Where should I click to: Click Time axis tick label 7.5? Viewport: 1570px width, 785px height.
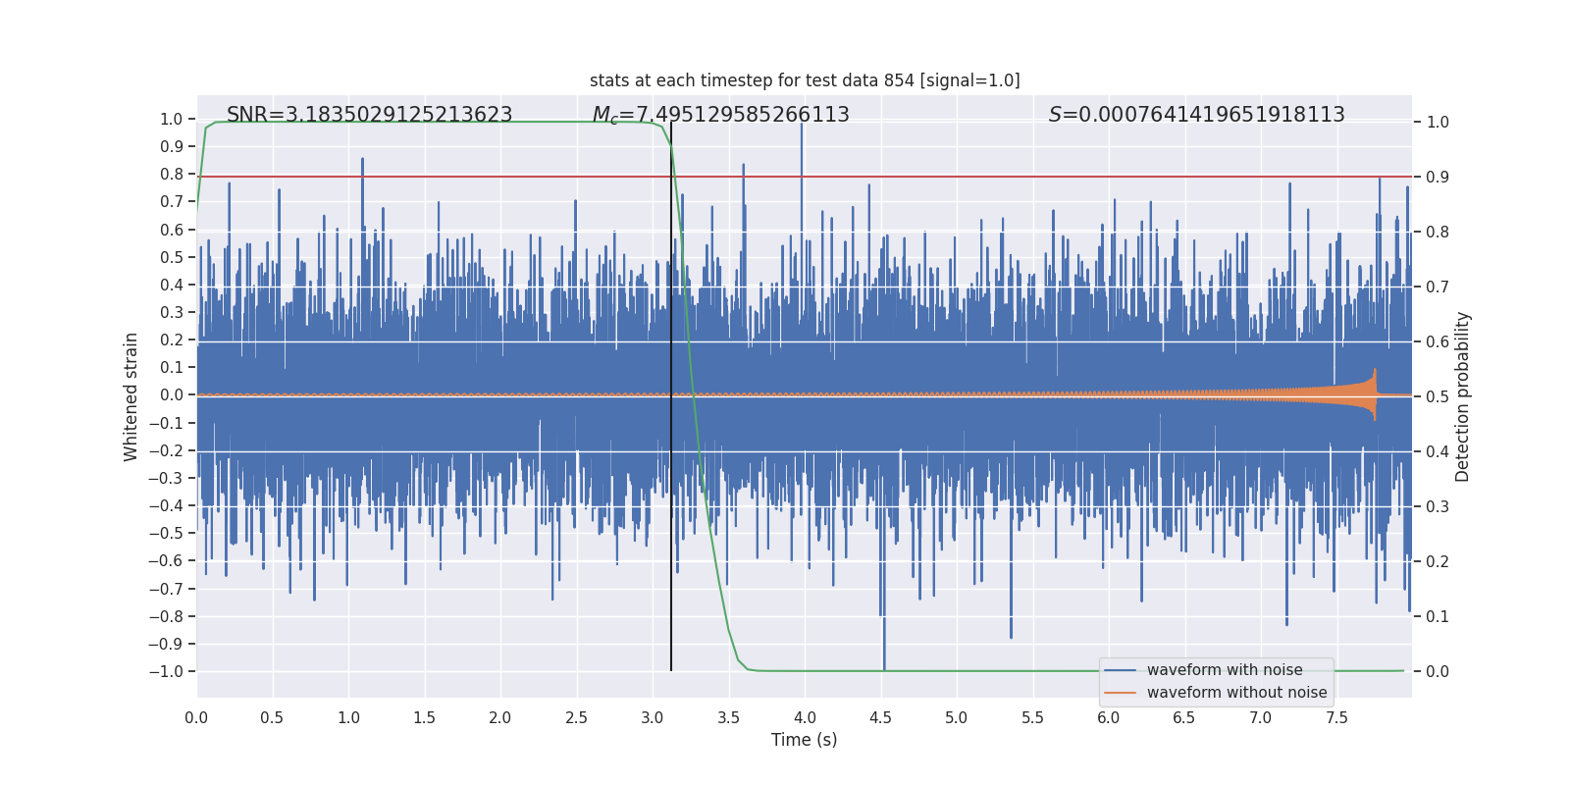point(1336,717)
